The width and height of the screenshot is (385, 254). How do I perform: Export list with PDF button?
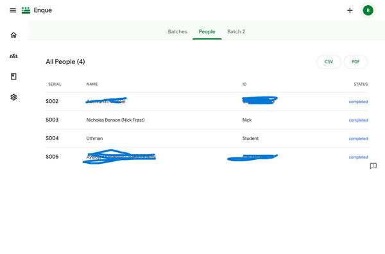tap(355, 61)
